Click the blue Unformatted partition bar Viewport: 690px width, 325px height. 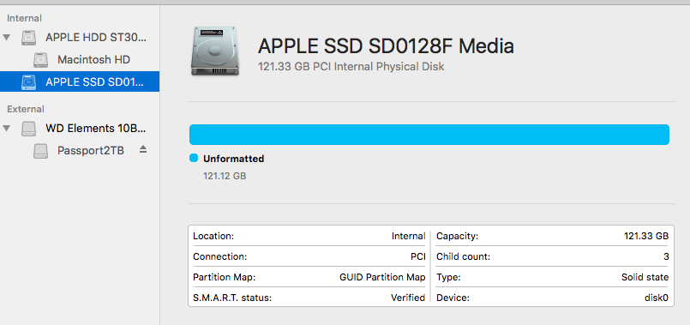pyautogui.click(x=429, y=135)
